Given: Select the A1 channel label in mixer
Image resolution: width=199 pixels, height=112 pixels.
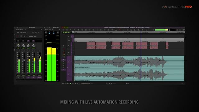Looking at the screenshot, I should pos(18,77).
